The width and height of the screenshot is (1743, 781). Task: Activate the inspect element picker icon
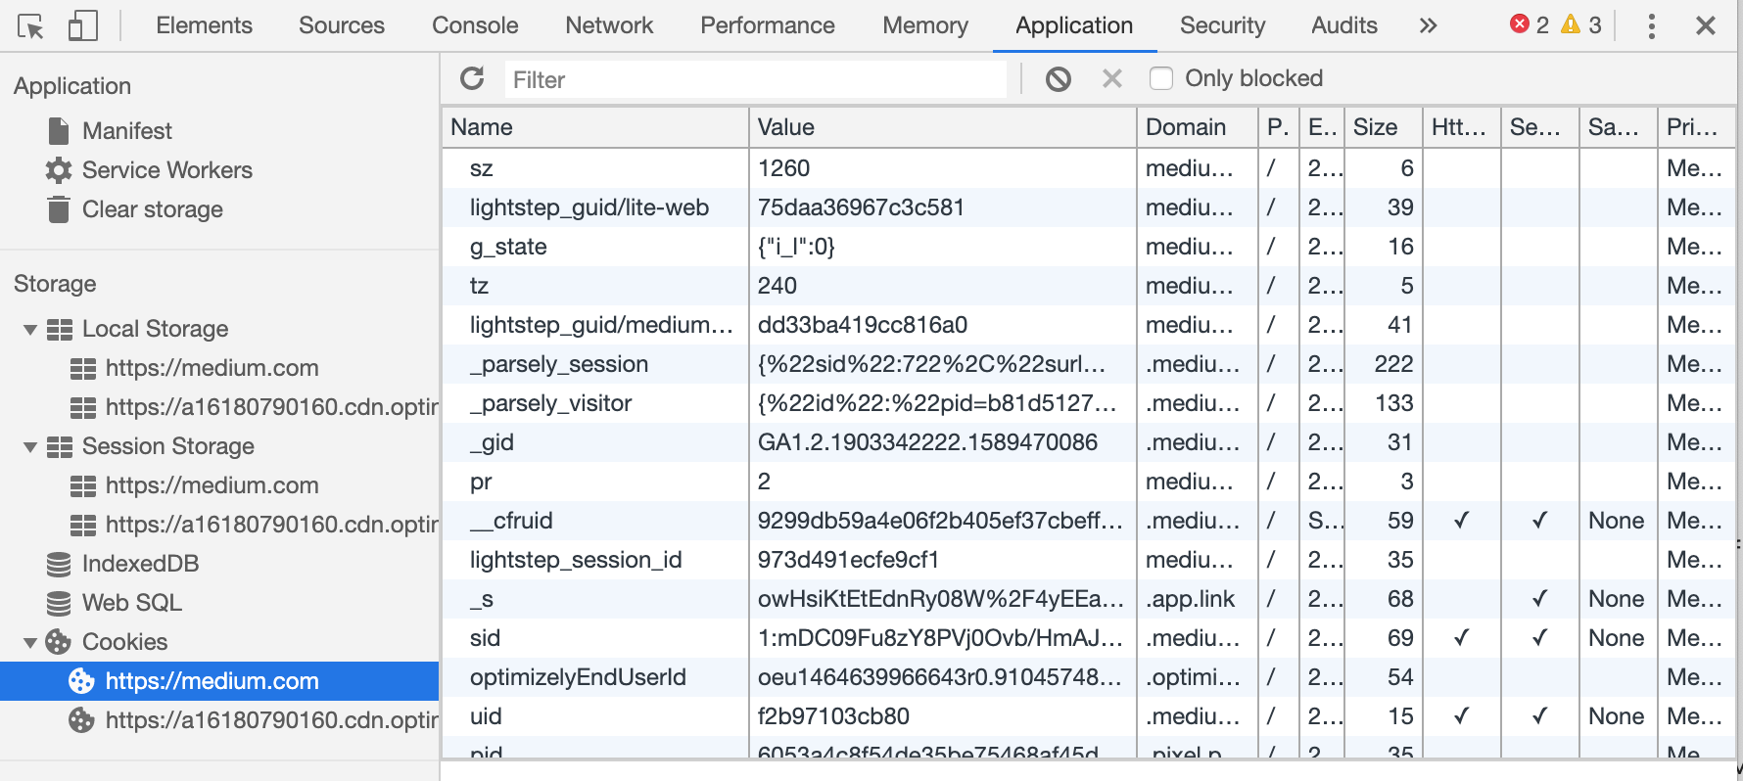point(30,26)
